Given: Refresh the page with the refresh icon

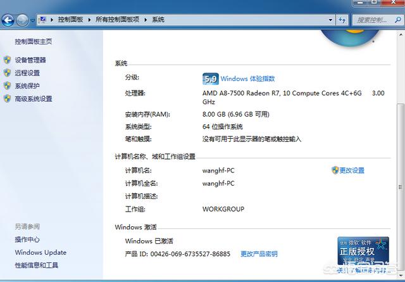Looking at the screenshot, I should tap(342, 20).
